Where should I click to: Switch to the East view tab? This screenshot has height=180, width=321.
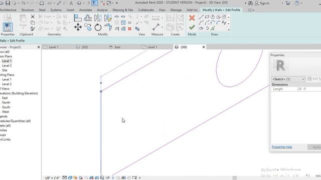pyautogui.click(x=117, y=47)
